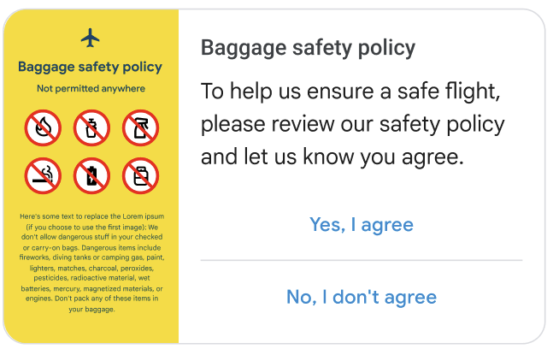Click the divider line between the answer options
Viewport: 553px width, 349px height.
pos(361,260)
